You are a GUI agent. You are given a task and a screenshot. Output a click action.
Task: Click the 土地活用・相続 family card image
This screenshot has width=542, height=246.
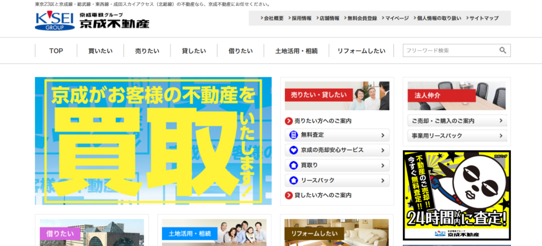click(x=214, y=233)
